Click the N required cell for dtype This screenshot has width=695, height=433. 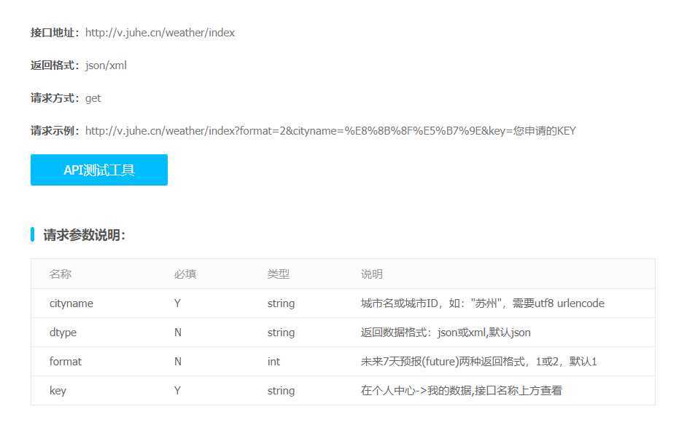coord(178,333)
